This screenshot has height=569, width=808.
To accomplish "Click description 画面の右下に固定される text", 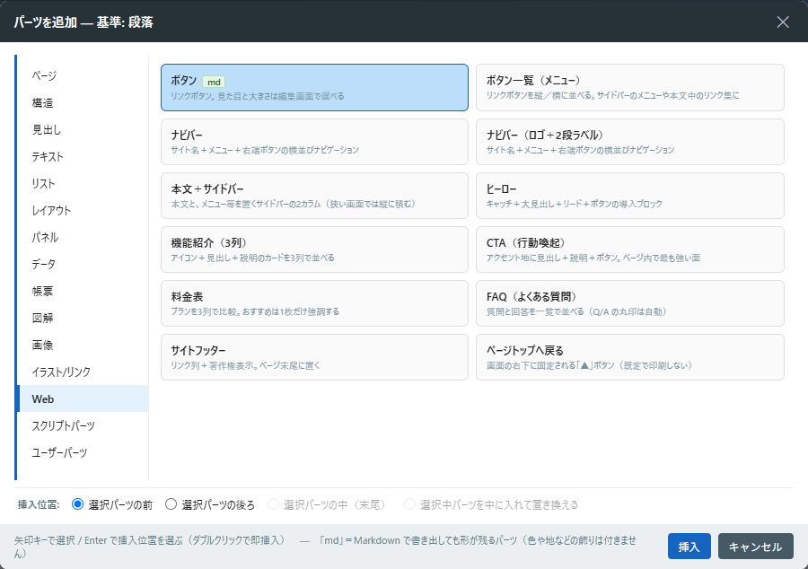I will point(589,365).
